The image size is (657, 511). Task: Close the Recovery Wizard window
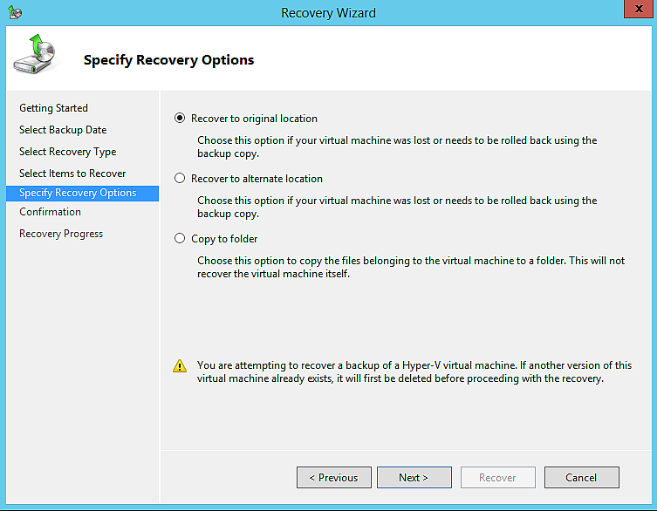coord(639,9)
